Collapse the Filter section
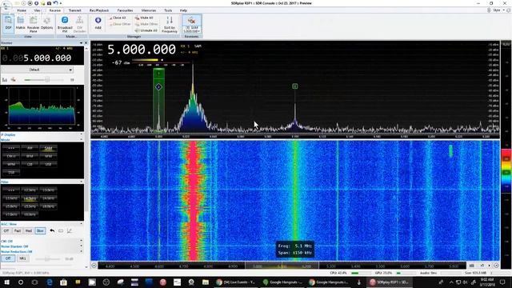The width and height of the screenshot is (512, 288). (x=82, y=182)
